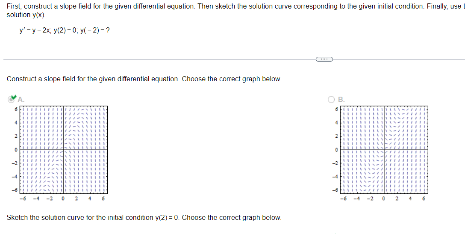Click the 'solution y(x).' text line
This screenshot has height=234, width=465.
26,15
